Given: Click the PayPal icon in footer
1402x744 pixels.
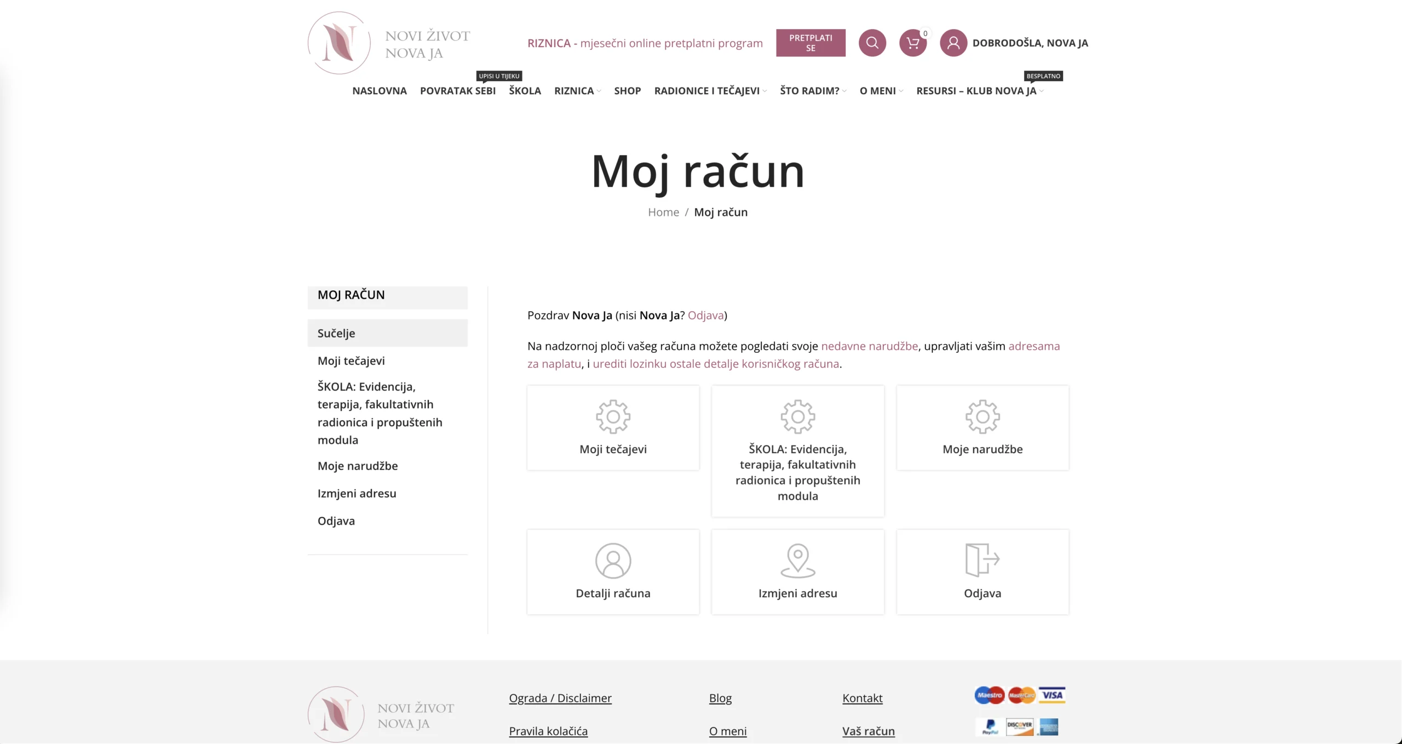Looking at the screenshot, I should coord(989,727).
